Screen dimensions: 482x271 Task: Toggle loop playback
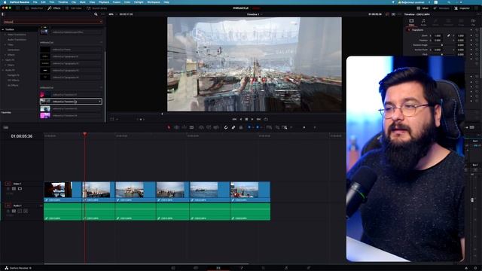coord(266,119)
